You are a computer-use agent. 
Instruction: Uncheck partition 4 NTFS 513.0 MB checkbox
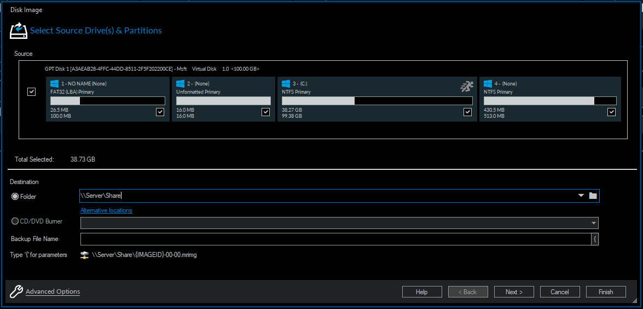click(611, 112)
